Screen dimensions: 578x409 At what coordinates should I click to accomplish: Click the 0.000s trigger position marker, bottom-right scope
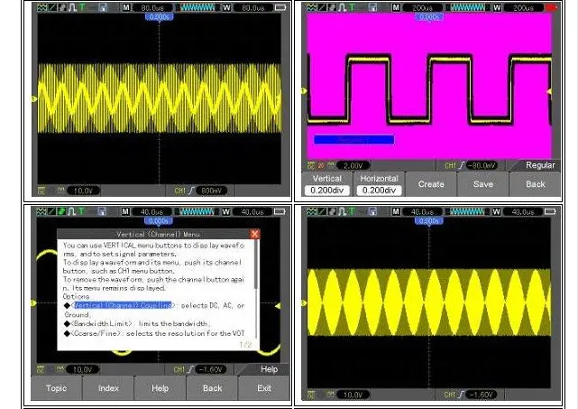click(429, 221)
